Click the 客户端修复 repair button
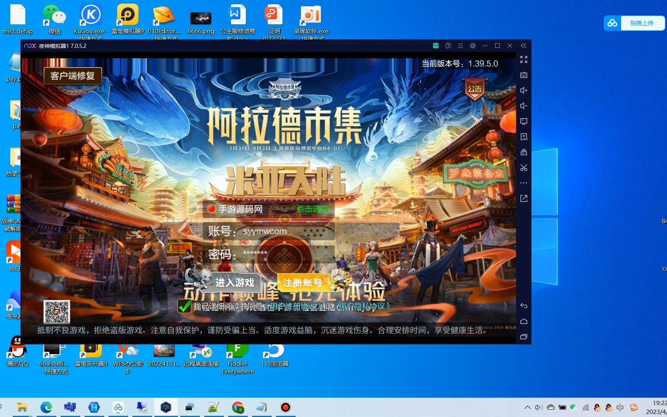This screenshot has width=667, height=417. click(73, 76)
